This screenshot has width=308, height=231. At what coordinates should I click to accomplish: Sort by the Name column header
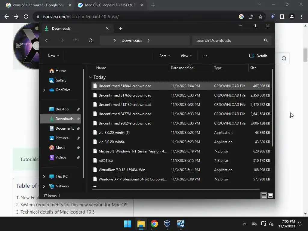tap(101, 68)
